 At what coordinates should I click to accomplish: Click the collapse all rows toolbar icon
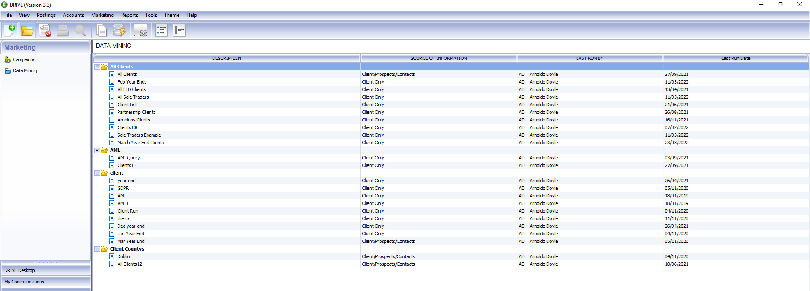179,30
